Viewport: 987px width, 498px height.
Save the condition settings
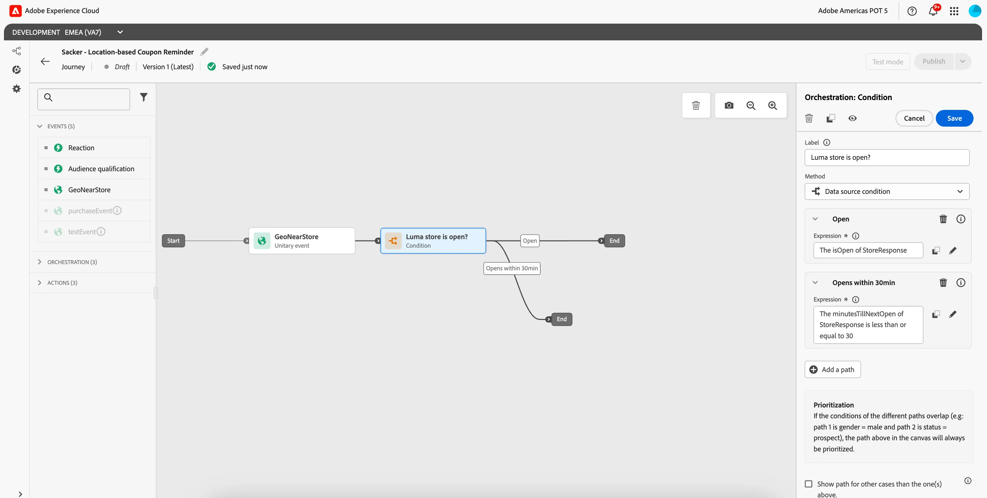(954, 118)
